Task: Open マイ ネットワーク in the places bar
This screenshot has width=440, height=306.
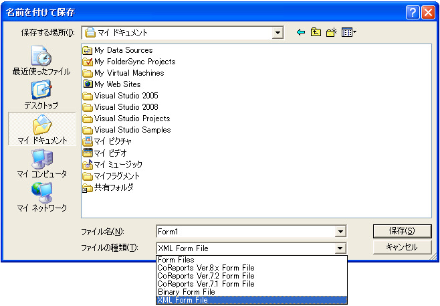Action: [x=42, y=197]
